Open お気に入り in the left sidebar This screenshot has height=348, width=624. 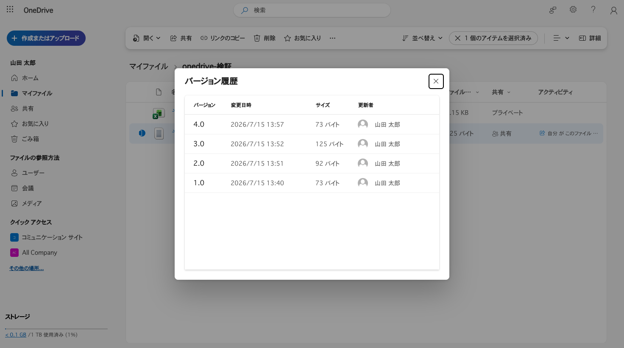[30, 124]
